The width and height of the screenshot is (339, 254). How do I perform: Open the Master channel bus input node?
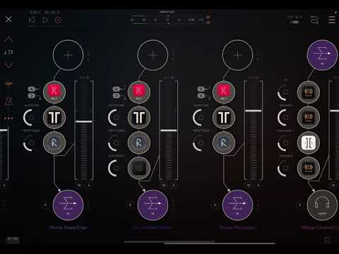[322, 55]
